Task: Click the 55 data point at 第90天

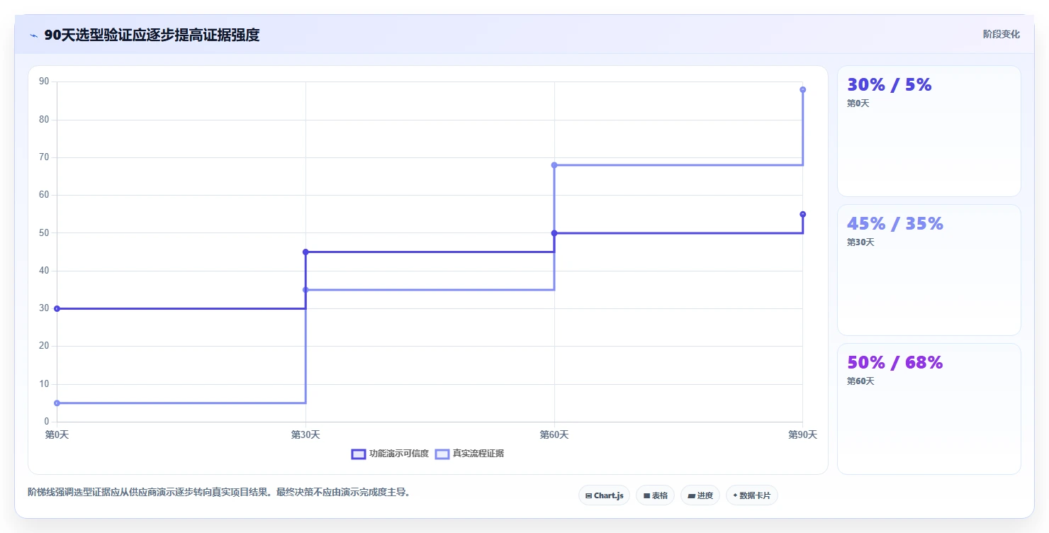Action: (x=802, y=214)
